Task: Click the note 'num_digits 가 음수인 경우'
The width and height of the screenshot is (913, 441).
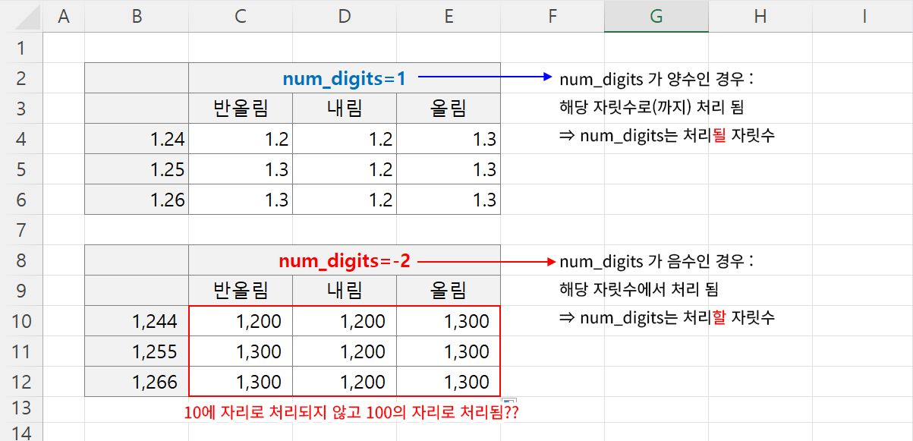Action: 656,262
